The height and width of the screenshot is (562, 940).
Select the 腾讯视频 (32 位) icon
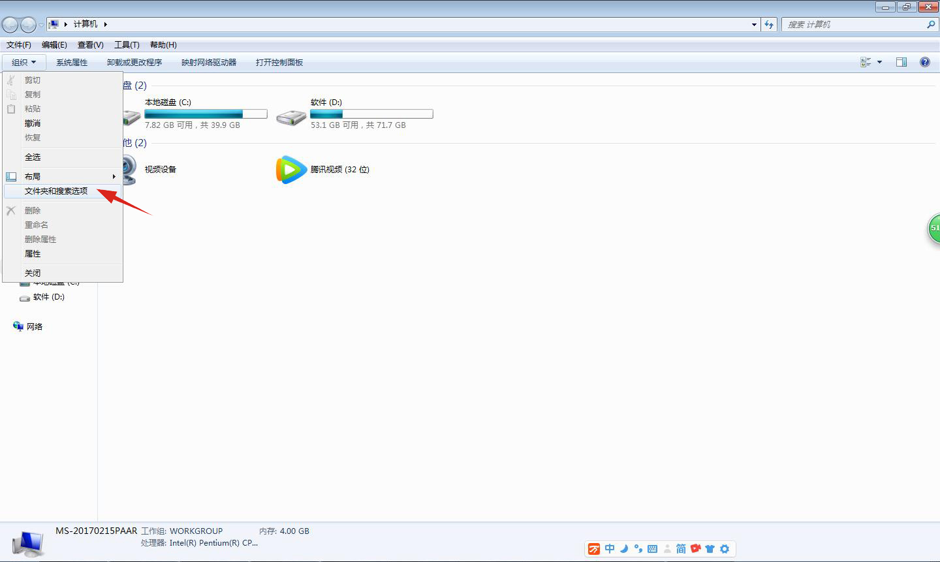[x=291, y=170]
